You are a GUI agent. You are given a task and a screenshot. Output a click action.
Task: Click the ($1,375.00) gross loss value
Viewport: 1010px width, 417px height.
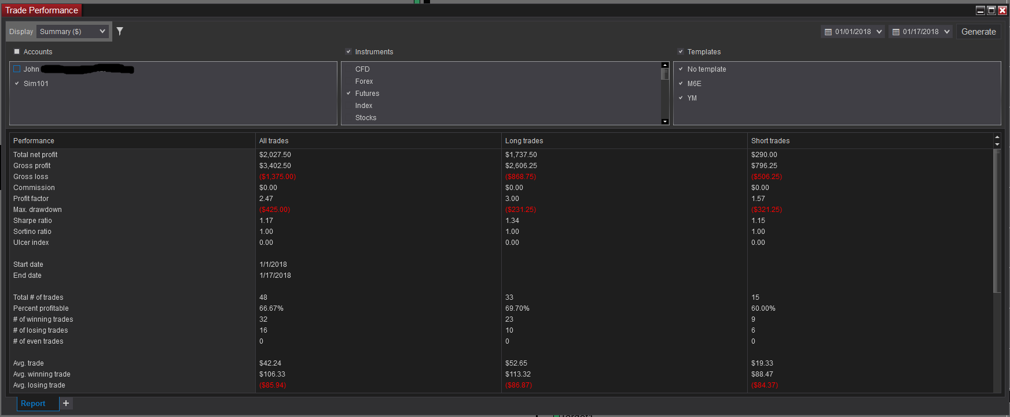pos(277,177)
